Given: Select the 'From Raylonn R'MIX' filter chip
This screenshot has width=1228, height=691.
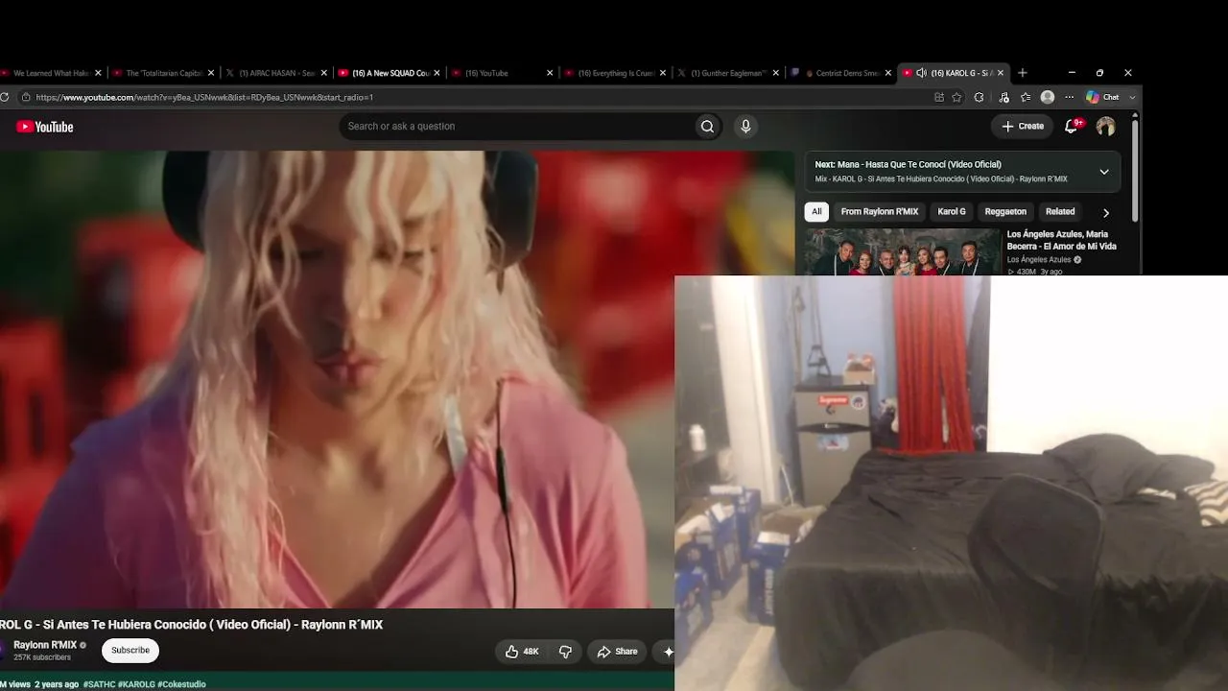Looking at the screenshot, I should (880, 211).
